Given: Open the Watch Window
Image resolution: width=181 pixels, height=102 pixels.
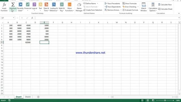Looking at the screenshot, I should point(144,7).
